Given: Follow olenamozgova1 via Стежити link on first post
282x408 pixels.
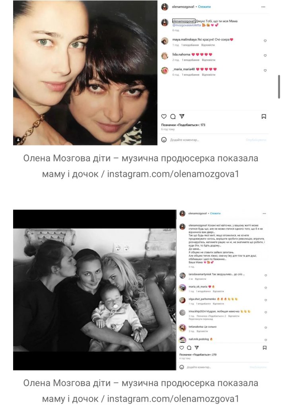Looking at the screenshot, I should point(204,7).
